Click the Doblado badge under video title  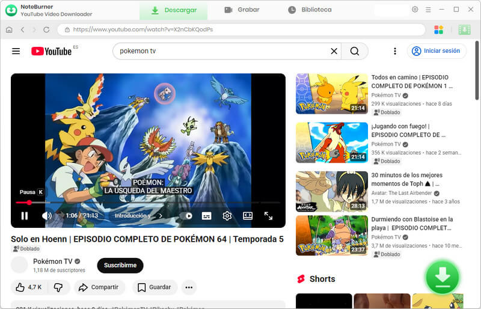(26, 249)
